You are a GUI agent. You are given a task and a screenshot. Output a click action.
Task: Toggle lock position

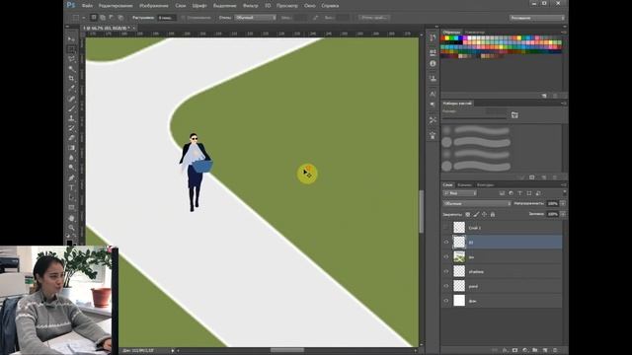[x=484, y=215]
